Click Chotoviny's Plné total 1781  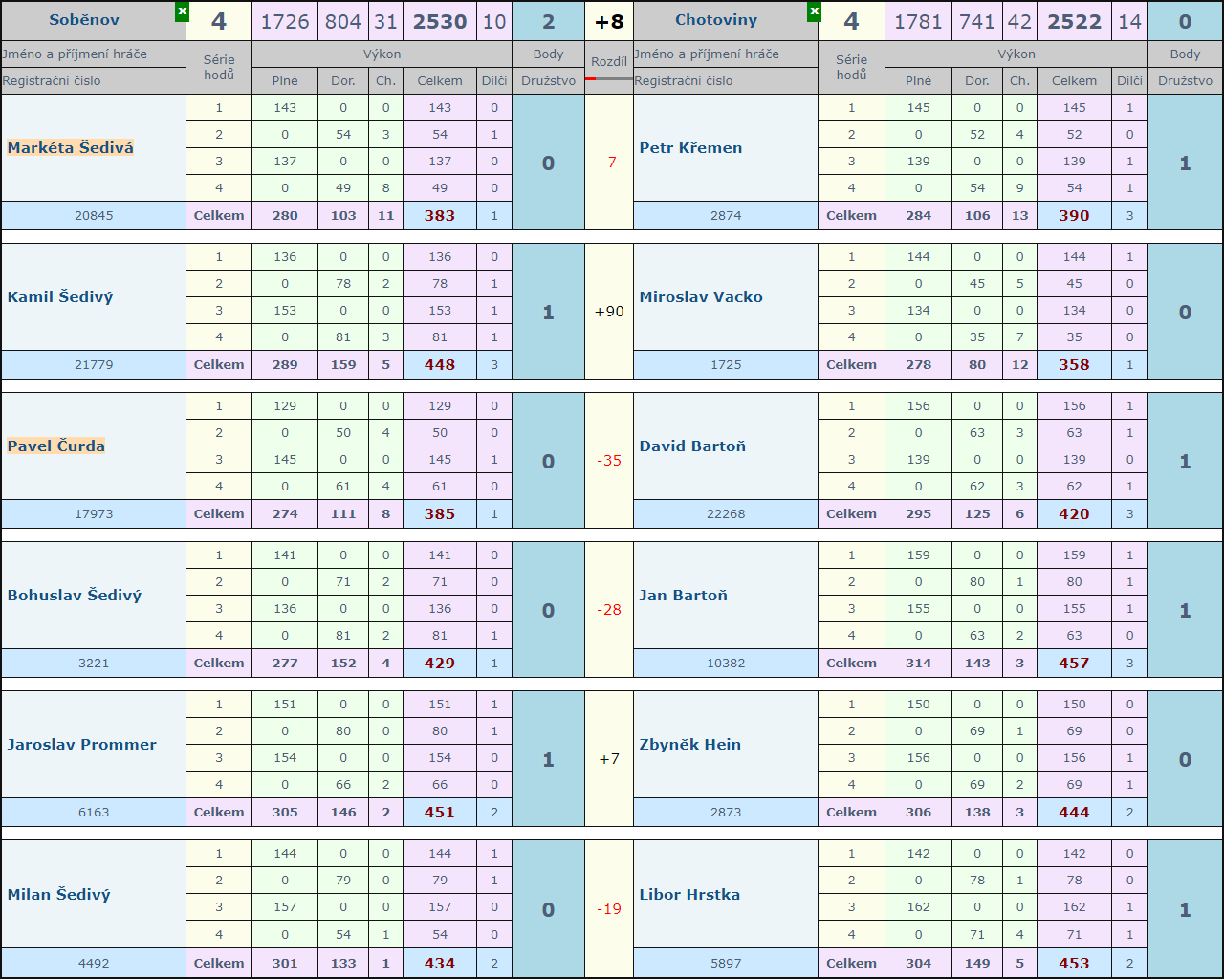click(x=919, y=21)
